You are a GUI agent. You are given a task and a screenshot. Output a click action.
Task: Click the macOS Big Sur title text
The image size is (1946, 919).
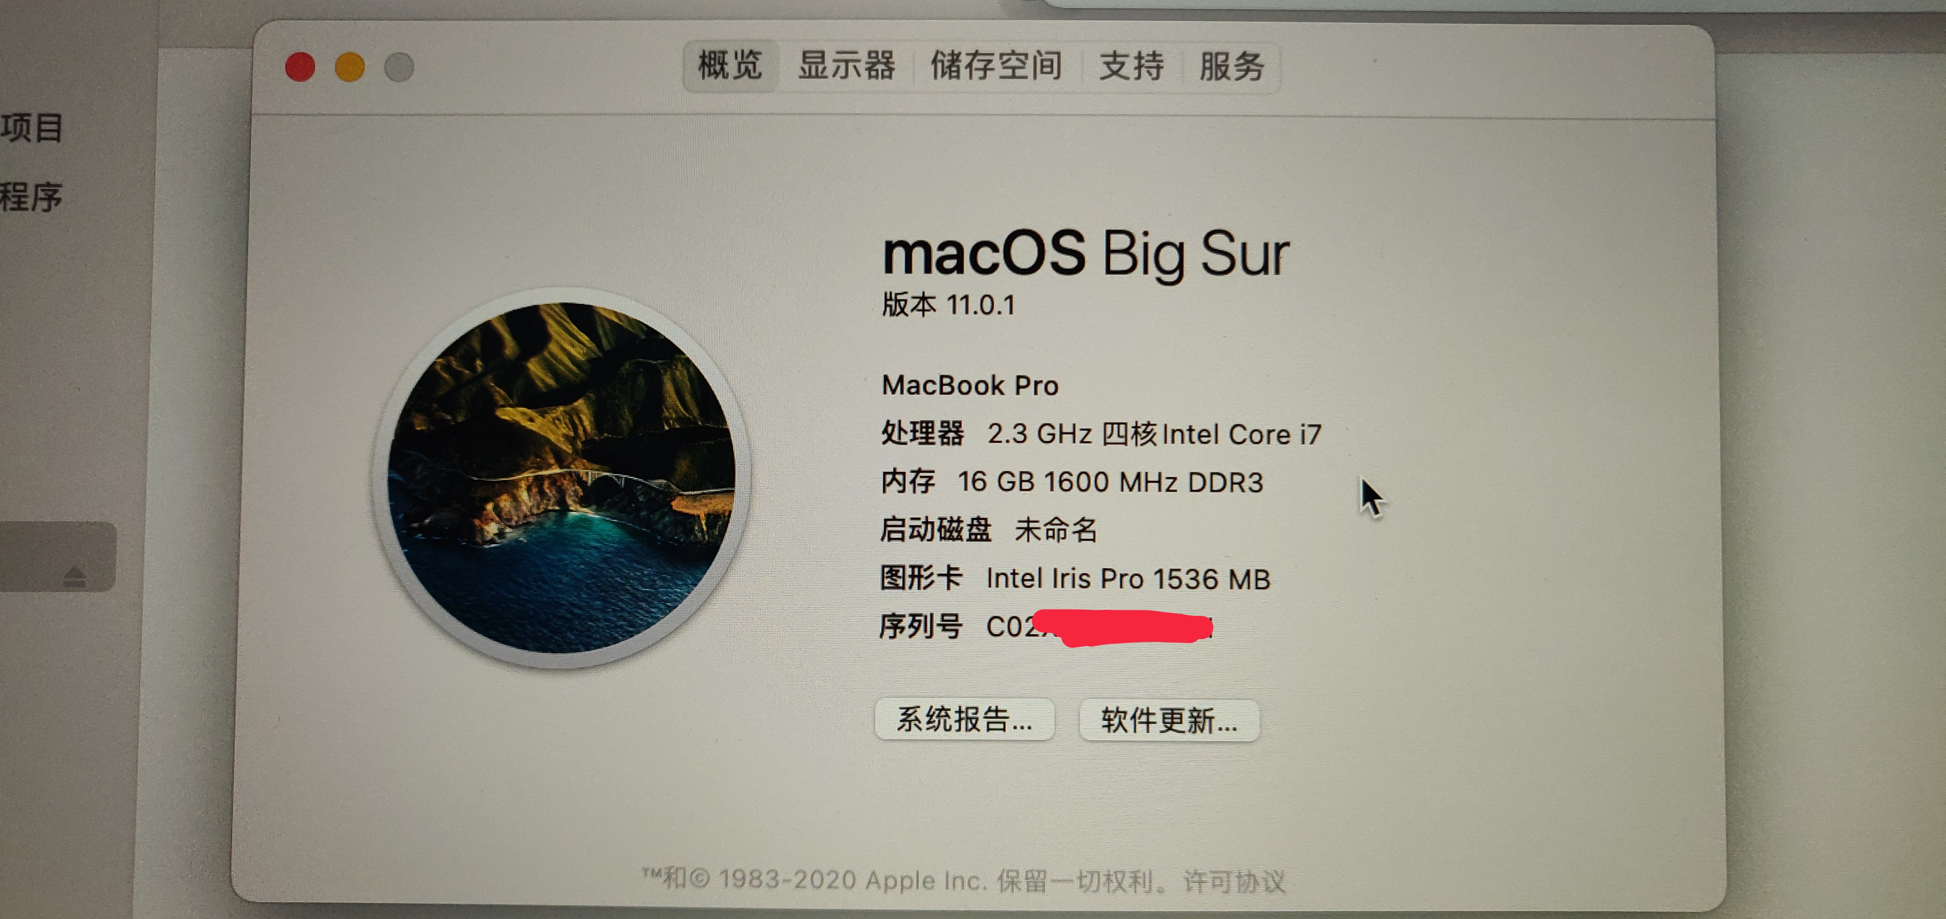pos(1086,255)
